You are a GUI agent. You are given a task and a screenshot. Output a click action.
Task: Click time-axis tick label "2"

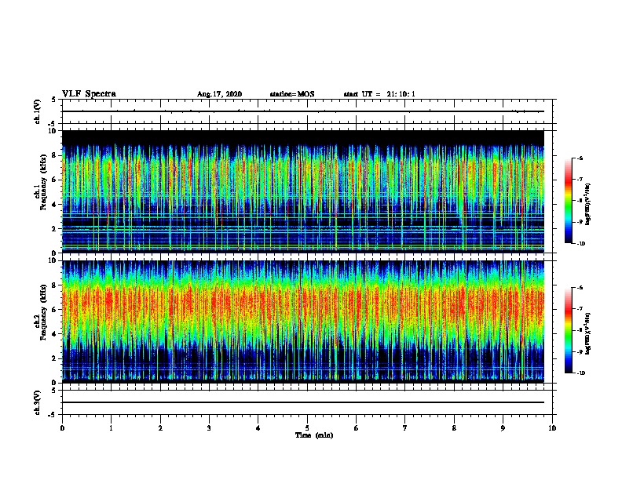coord(160,428)
